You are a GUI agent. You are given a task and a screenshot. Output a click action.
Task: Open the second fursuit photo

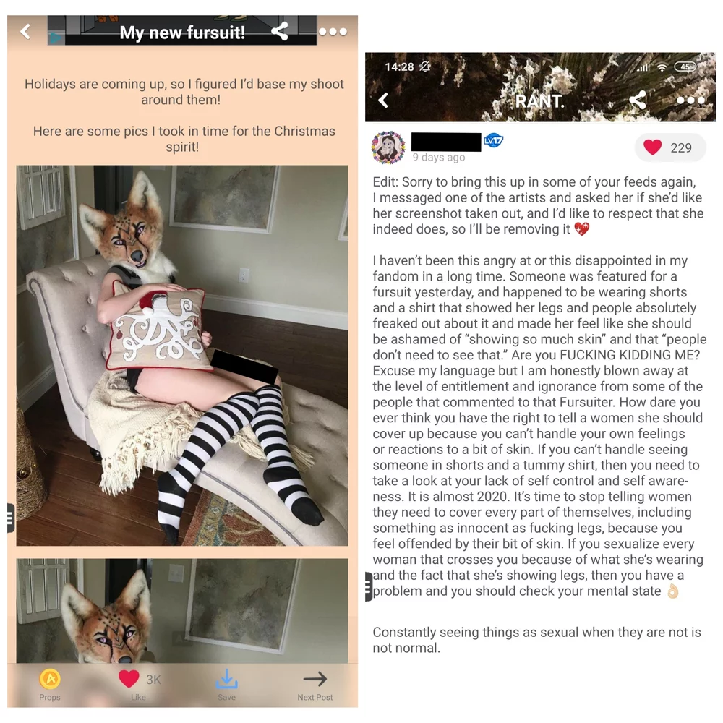coord(182,610)
